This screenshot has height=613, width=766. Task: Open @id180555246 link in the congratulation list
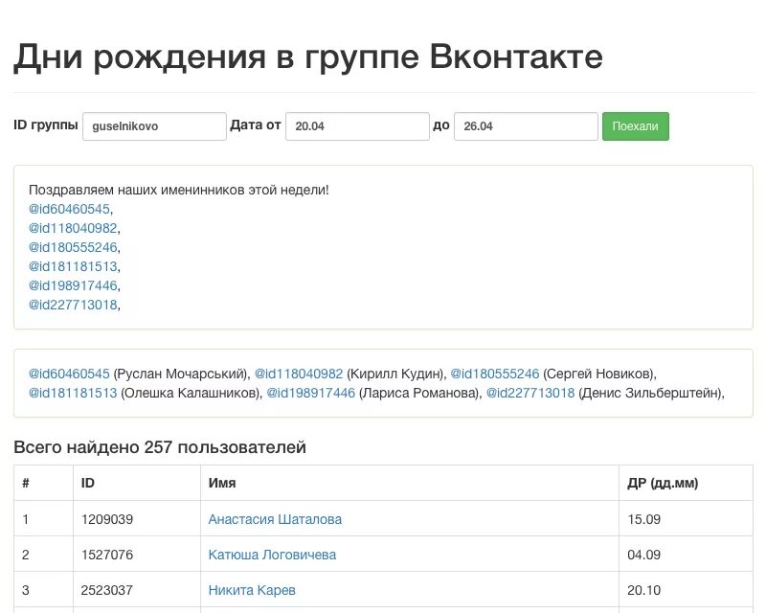(74, 247)
